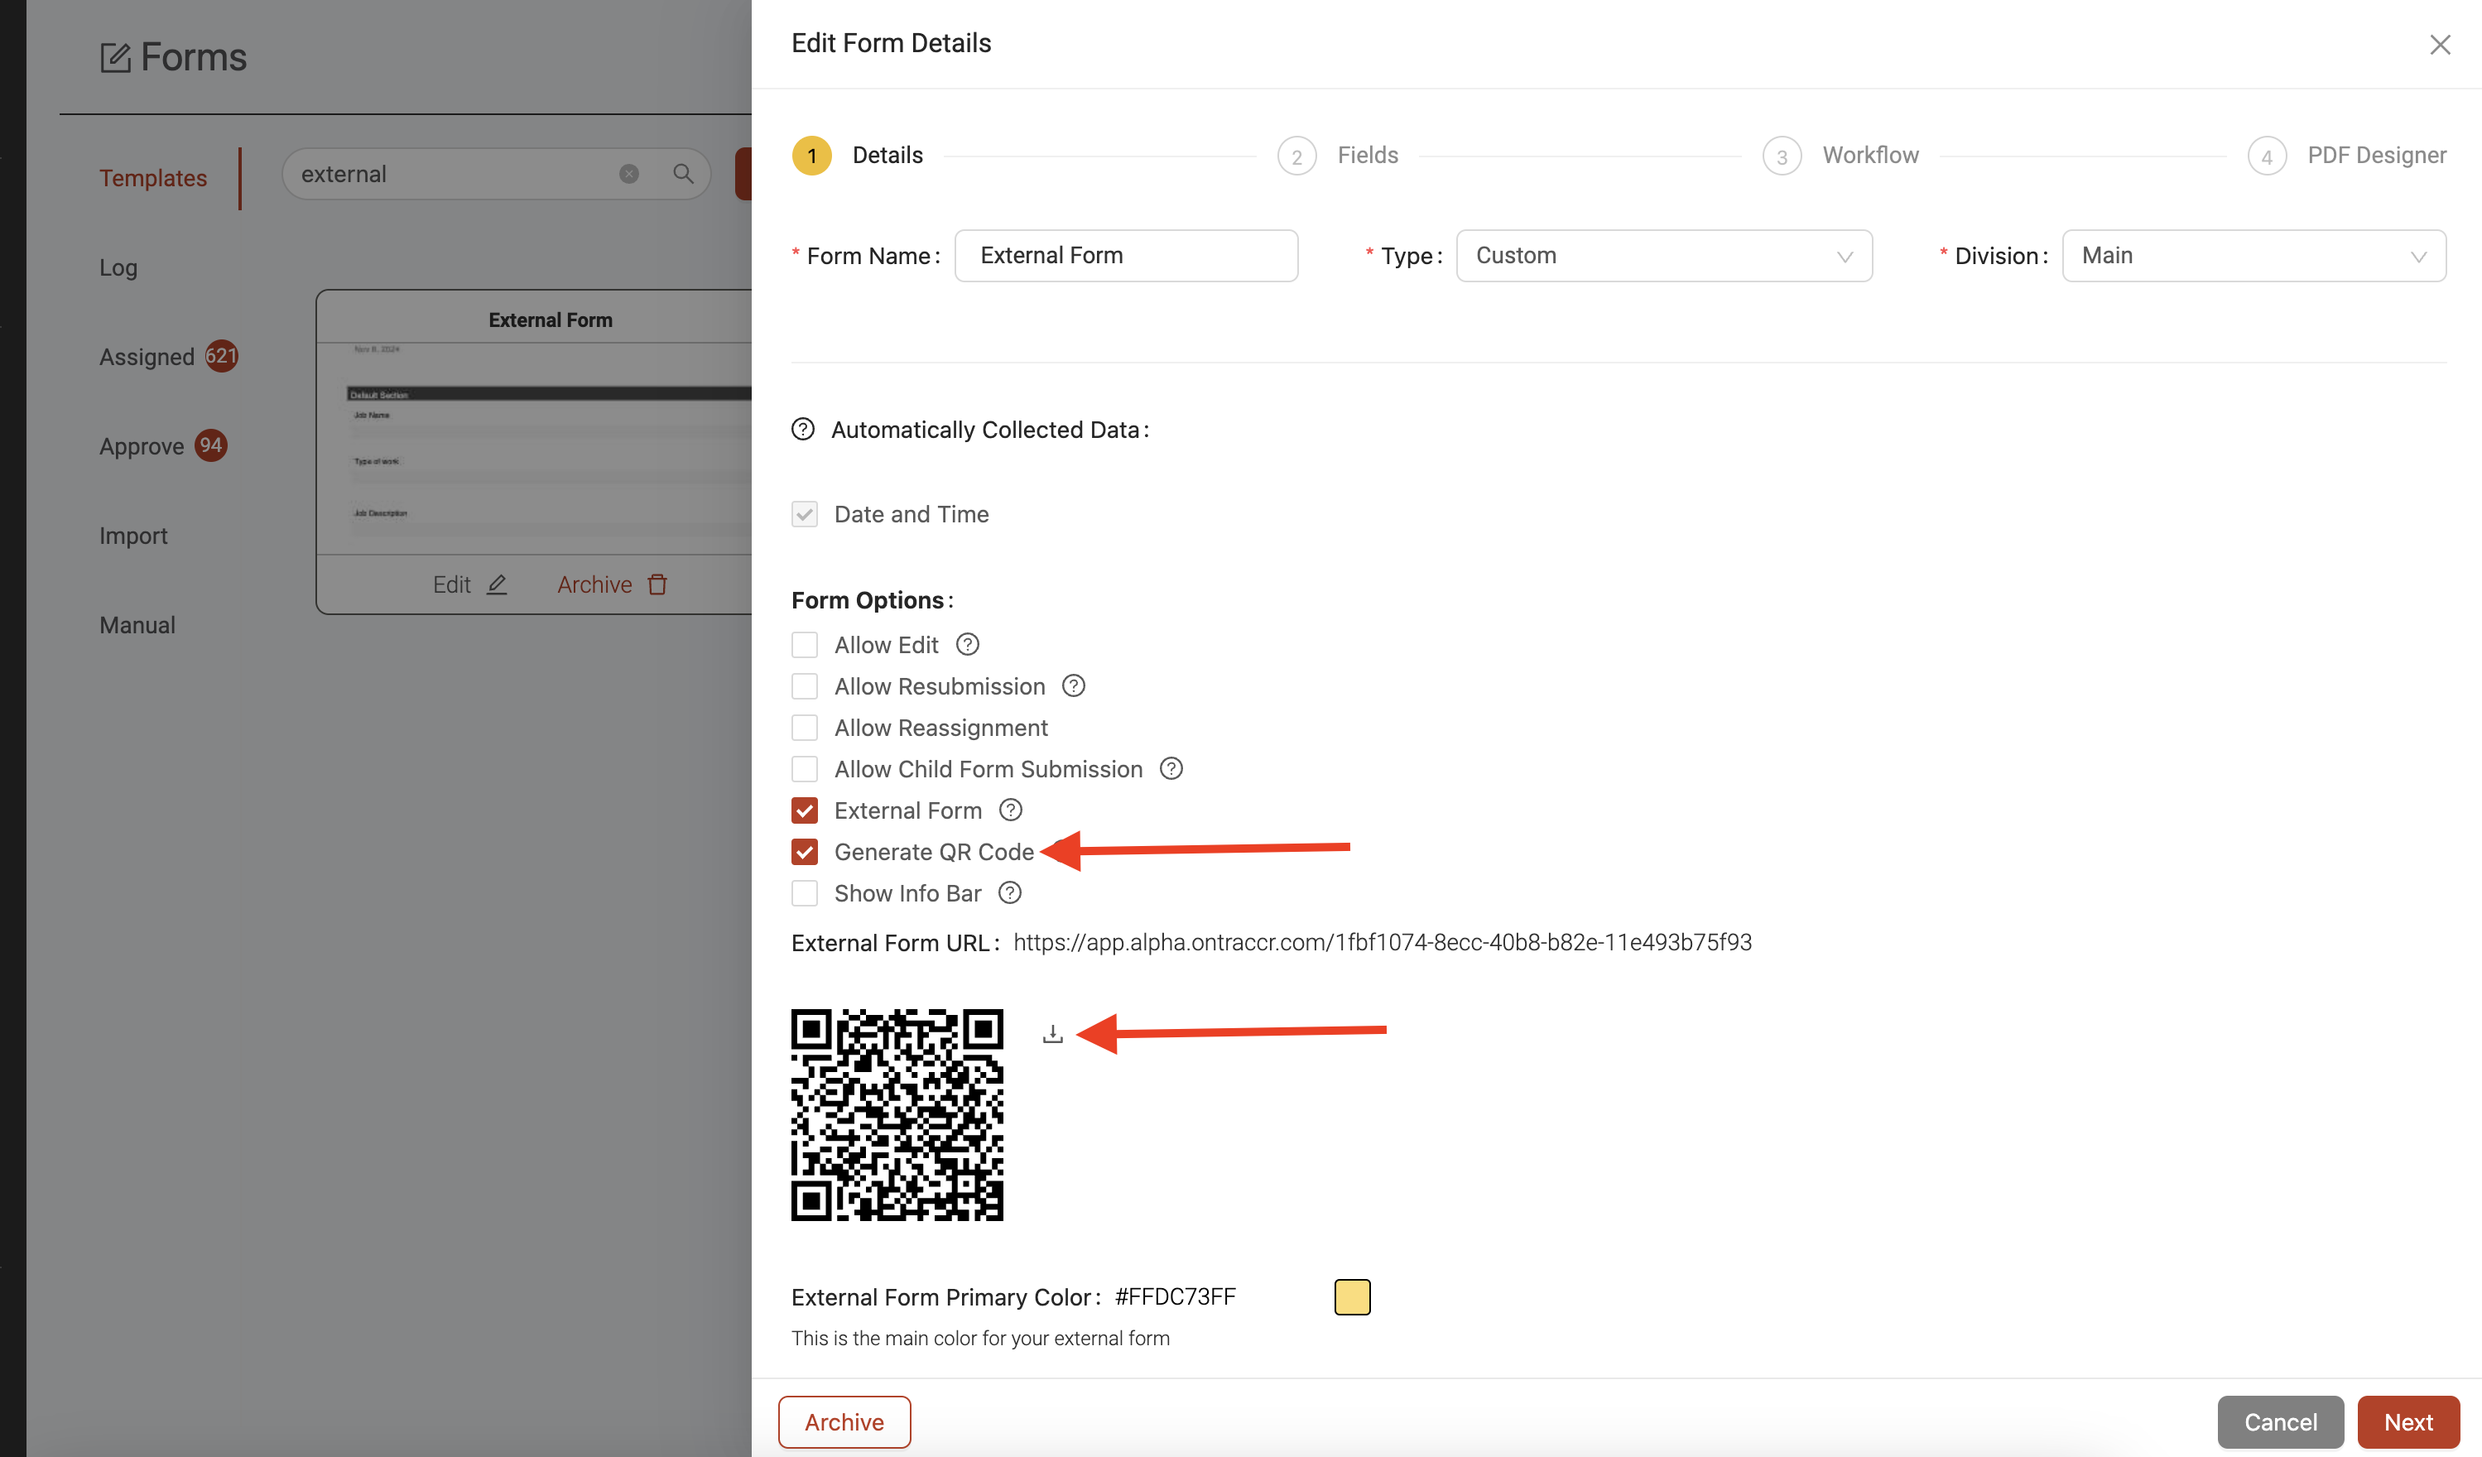Enable Allow Child Form Submission checkbox
The height and width of the screenshot is (1457, 2482).
click(805, 768)
